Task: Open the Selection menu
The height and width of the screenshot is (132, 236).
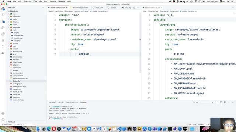Action: (x=27, y=1)
